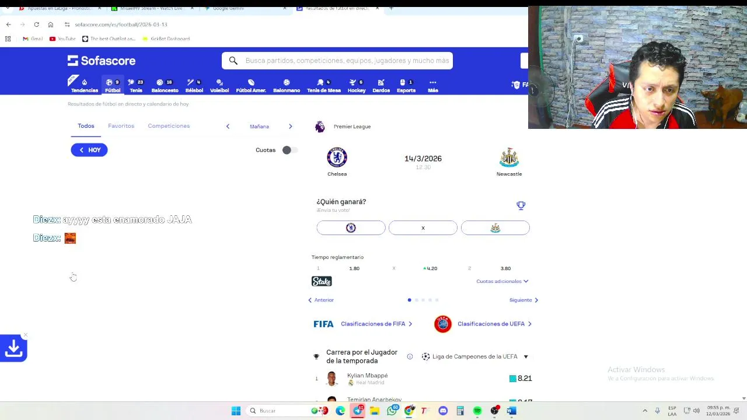The image size is (747, 420).
Task: Show hidden Windows tray icons
Action: [645, 411]
